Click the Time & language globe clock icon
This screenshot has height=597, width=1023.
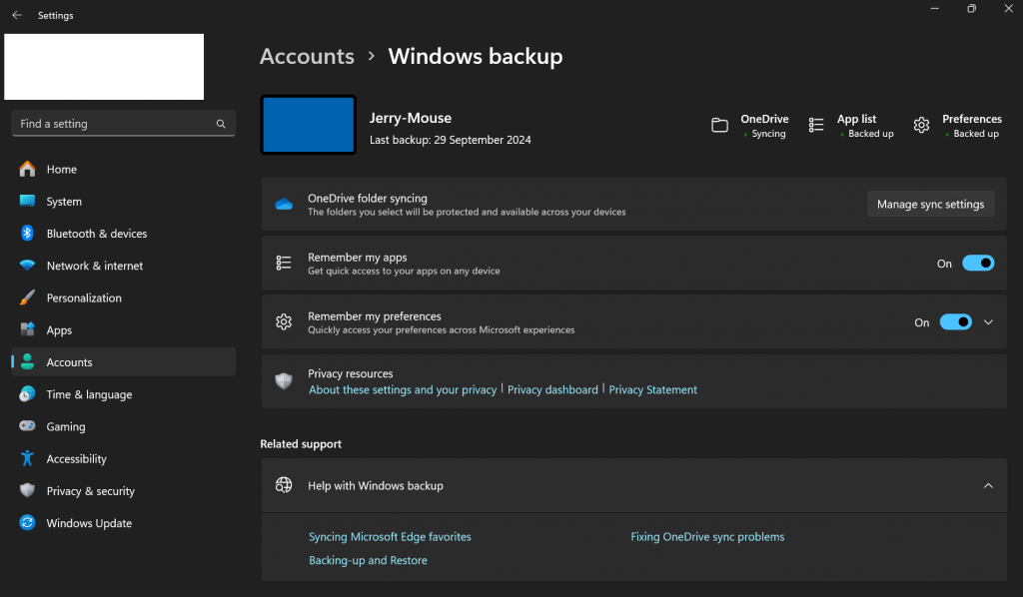pos(27,393)
